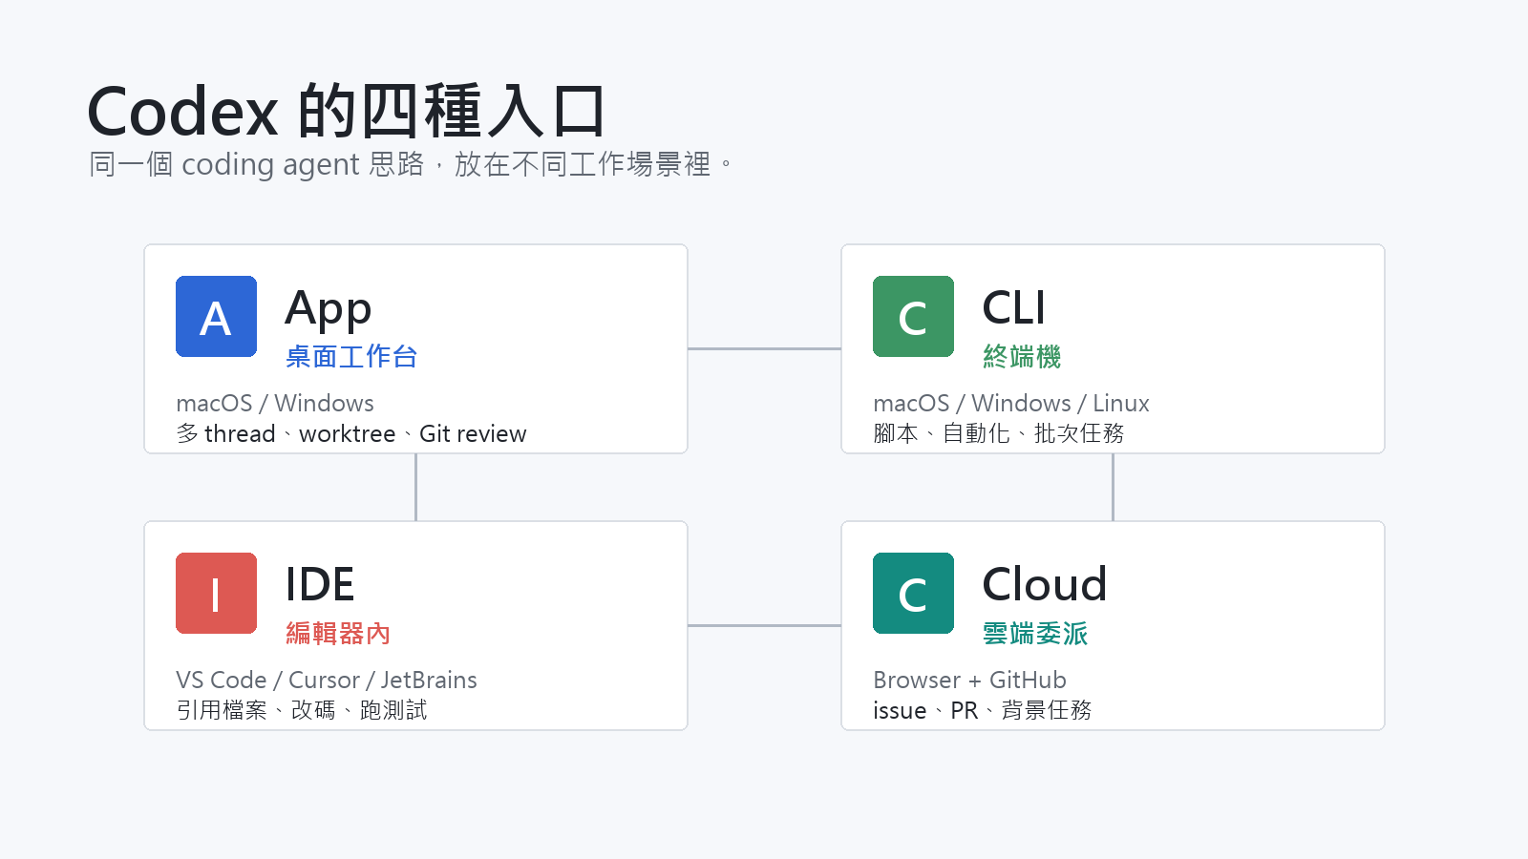This screenshot has height=859, width=1528.
Task: Click the green "C" icon beside CLI
Action: 913,316
